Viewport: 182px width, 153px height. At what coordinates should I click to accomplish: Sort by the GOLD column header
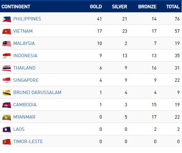coord(96,6)
